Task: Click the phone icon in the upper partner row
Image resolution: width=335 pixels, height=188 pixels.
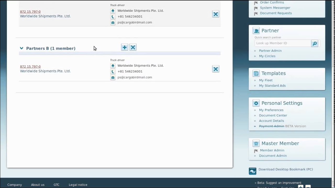Action: [113, 17]
